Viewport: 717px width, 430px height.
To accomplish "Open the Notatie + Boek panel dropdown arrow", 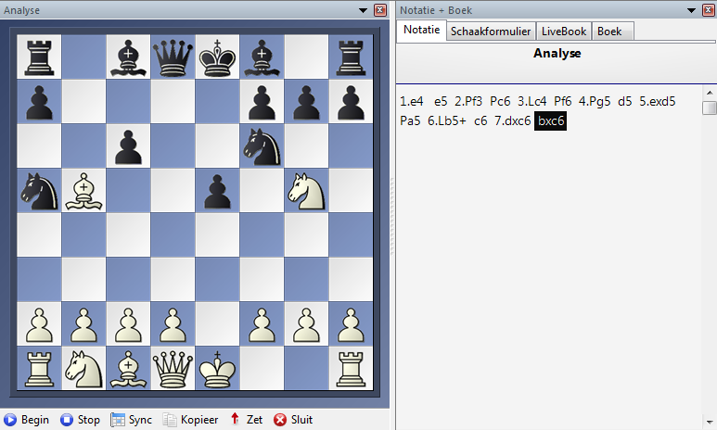I will (x=692, y=9).
